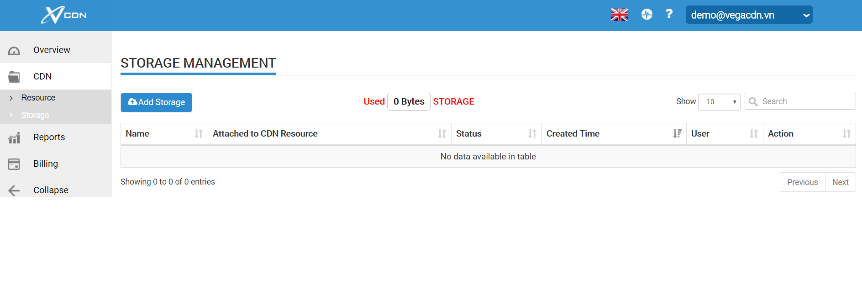Go to the Next page of entries

tap(840, 182)
